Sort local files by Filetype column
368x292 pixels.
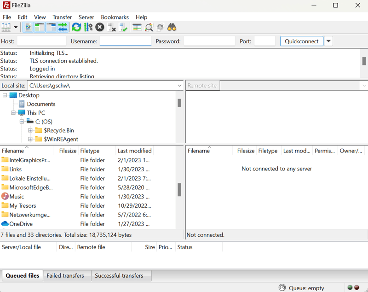pos(97,151)
